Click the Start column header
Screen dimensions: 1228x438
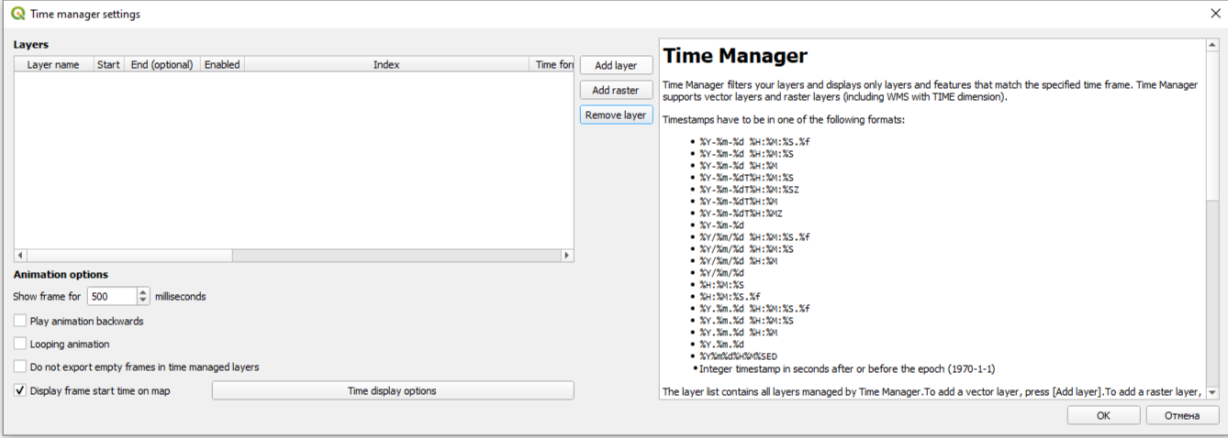coord(108,65)
